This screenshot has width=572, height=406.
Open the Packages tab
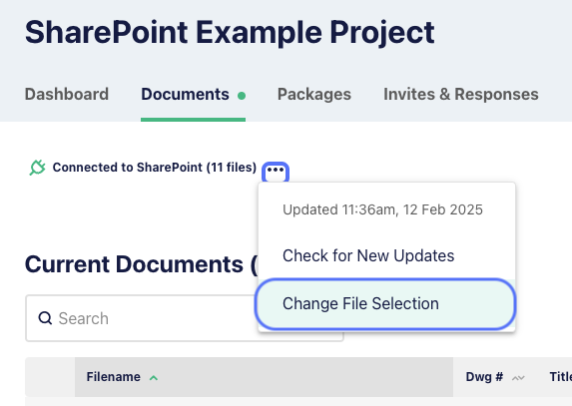314,95
